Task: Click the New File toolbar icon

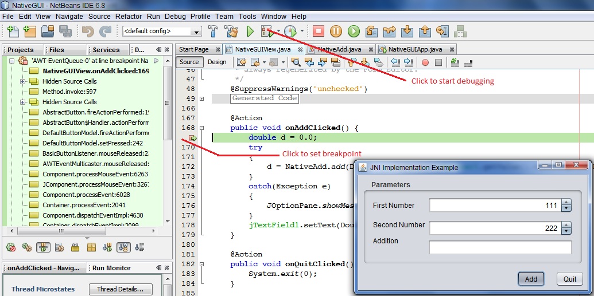Action: pos(13,31)
